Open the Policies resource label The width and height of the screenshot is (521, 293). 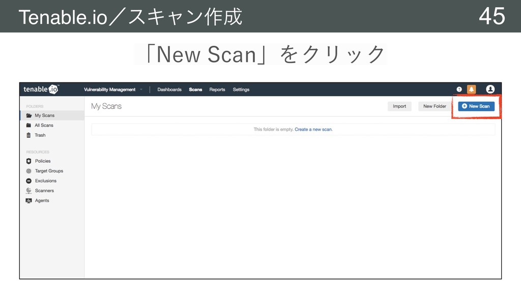[43, 161]
